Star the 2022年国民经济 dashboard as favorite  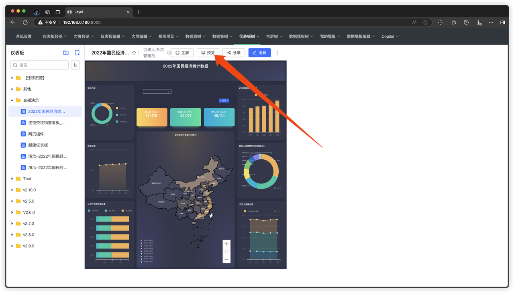[x=134, y=53]
